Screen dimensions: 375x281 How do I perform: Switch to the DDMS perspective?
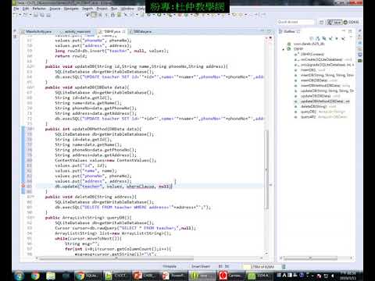[x=351, y=22]
